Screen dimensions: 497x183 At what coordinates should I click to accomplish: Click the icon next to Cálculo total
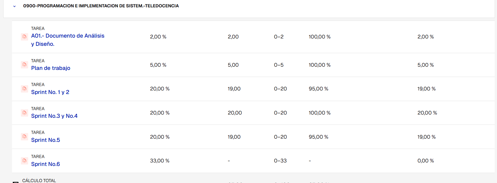16,182
